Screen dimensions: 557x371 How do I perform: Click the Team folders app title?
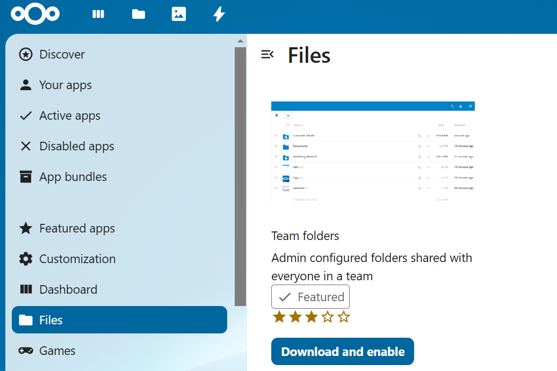click(x=305, y=236)
